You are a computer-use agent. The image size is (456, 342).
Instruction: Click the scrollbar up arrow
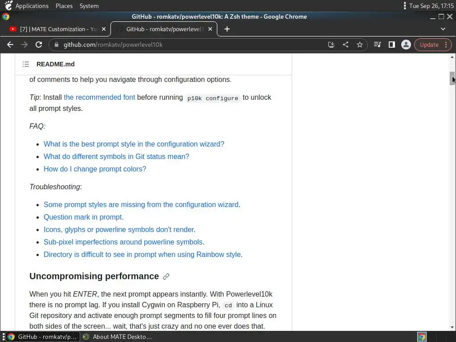coord(452,57)
